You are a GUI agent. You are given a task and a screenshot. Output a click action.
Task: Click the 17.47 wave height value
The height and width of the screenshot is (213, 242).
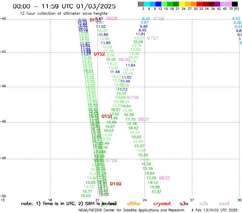point(156,192)
